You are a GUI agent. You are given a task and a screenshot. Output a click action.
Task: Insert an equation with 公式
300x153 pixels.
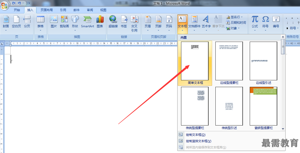click(x=255, y=23)
